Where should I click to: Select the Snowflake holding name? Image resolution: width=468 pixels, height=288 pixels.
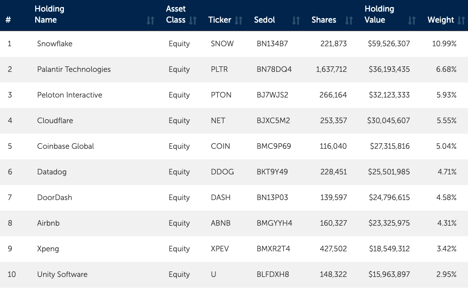click(55, 44)
